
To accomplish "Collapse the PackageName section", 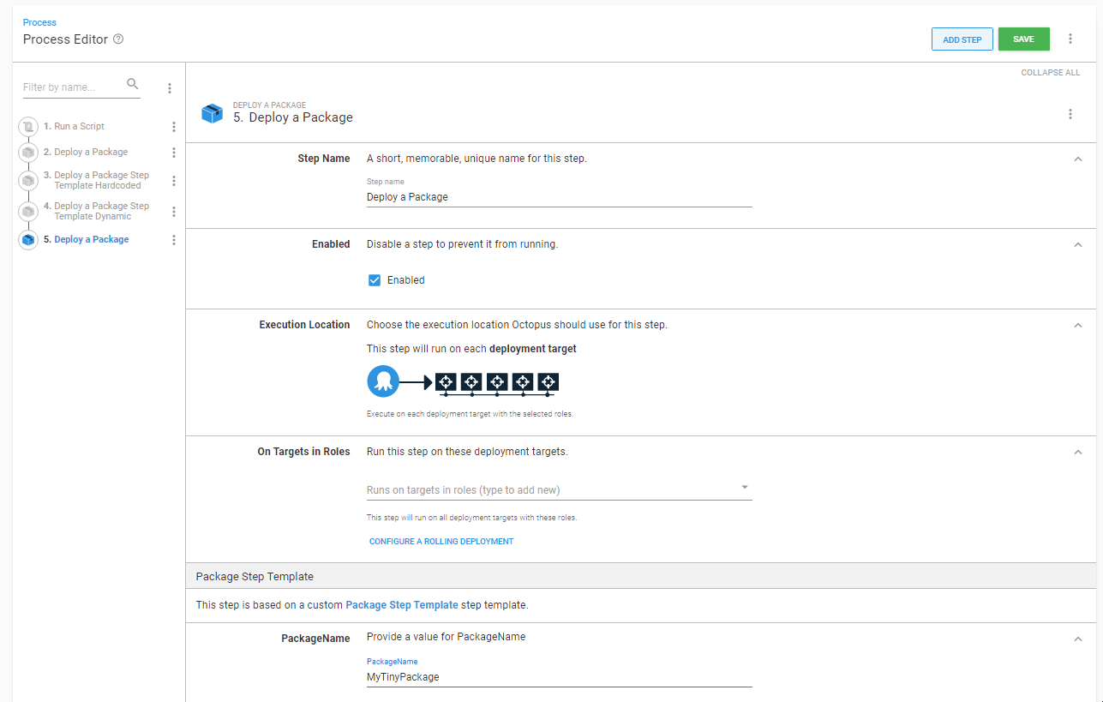I will pos(1078,638).
